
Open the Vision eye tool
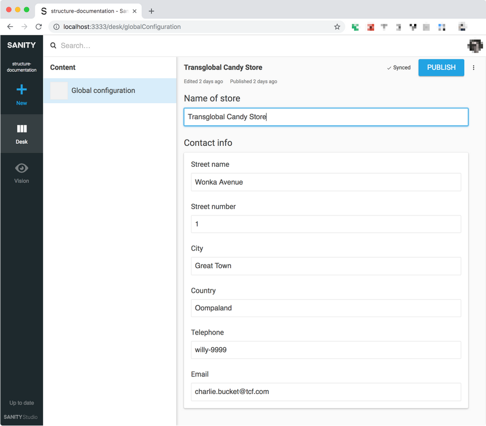[21, 173]
